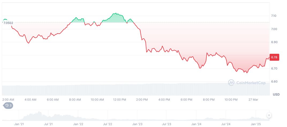Click the 6:00 PM time axis label
The width and height of the screenshot is (287, 127).
[x=186, y=100]
